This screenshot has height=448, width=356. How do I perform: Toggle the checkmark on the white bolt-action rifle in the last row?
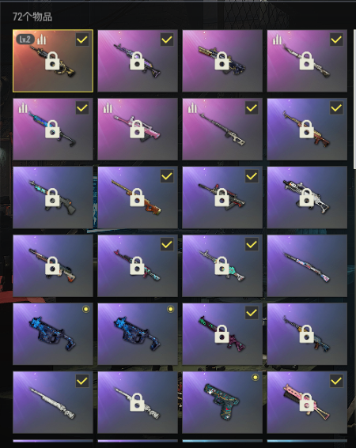(82, 381)
